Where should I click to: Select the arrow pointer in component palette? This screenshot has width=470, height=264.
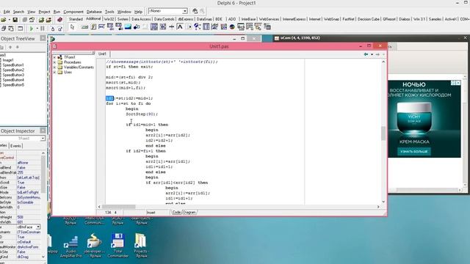[72, 27]
